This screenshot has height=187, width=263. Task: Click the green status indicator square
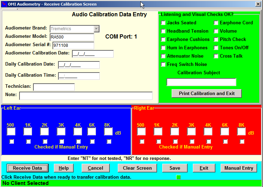click(x=179, y=177)
